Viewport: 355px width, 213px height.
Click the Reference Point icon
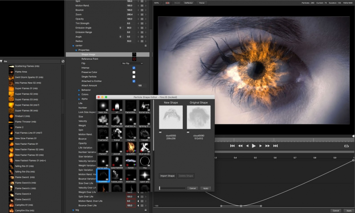[x=134, y=59]
